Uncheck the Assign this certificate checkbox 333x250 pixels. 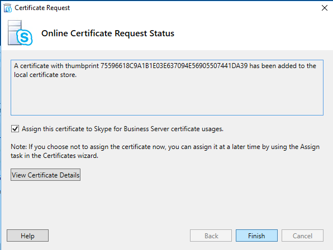coord(15,129)
